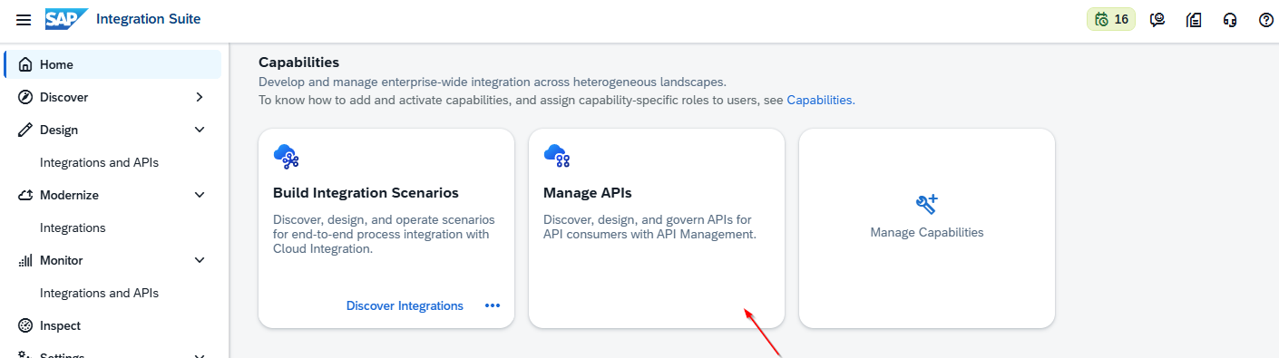Follow the Capabilities documentation link
This screenshot has width=1279, height=358.
pyautogui.click(x=821, y=100)
